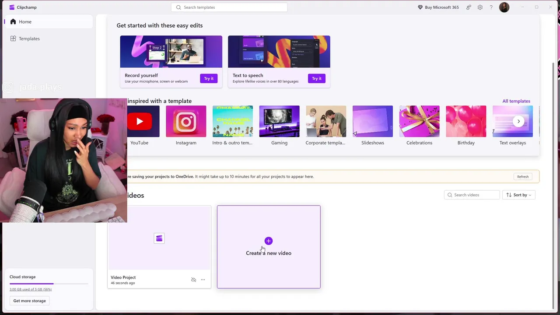The height and width of the screenshot is (315, 560).
Task: Open the All templates link
Action: 516,101
